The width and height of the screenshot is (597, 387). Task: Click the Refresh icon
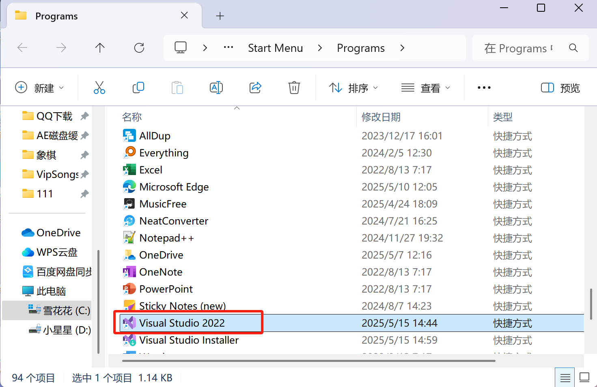click(139, 48)
